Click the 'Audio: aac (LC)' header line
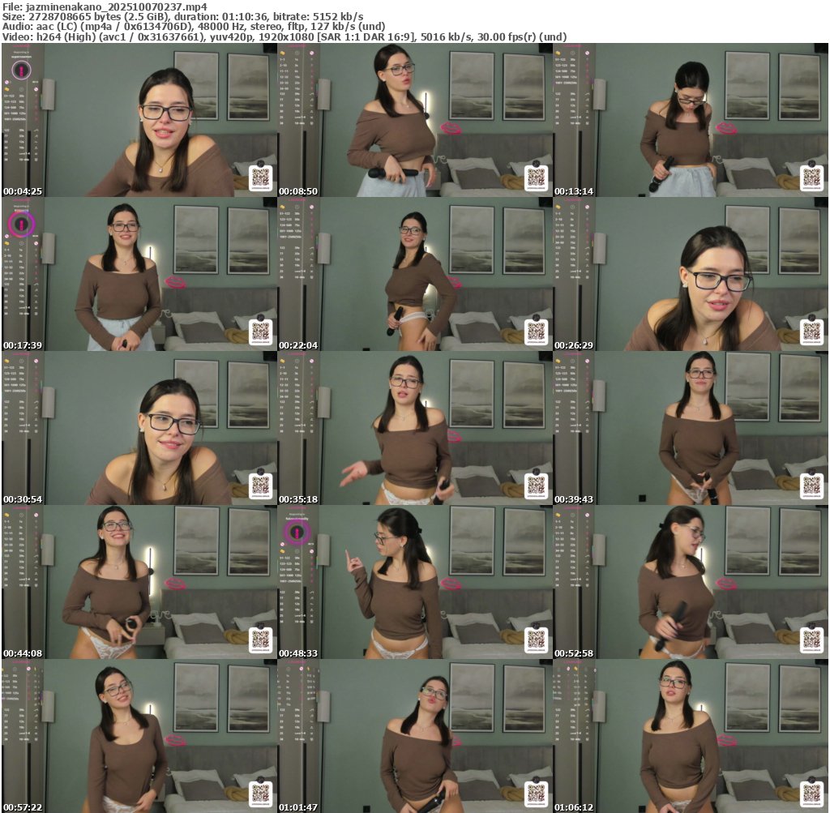The width and height of the screenshot is (830, 813). [194, 27]
